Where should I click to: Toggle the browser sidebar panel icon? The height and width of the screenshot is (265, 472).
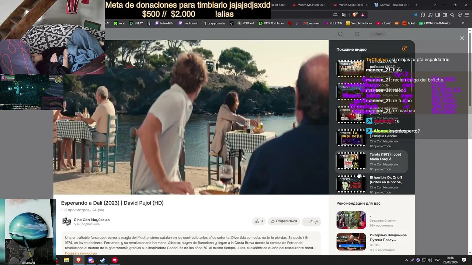coord(437,15)
